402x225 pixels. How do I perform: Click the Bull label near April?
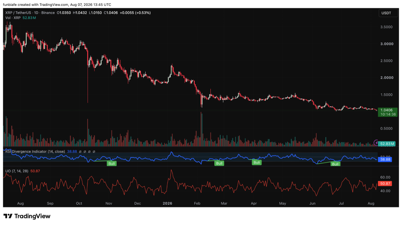[x=257, y=163]
